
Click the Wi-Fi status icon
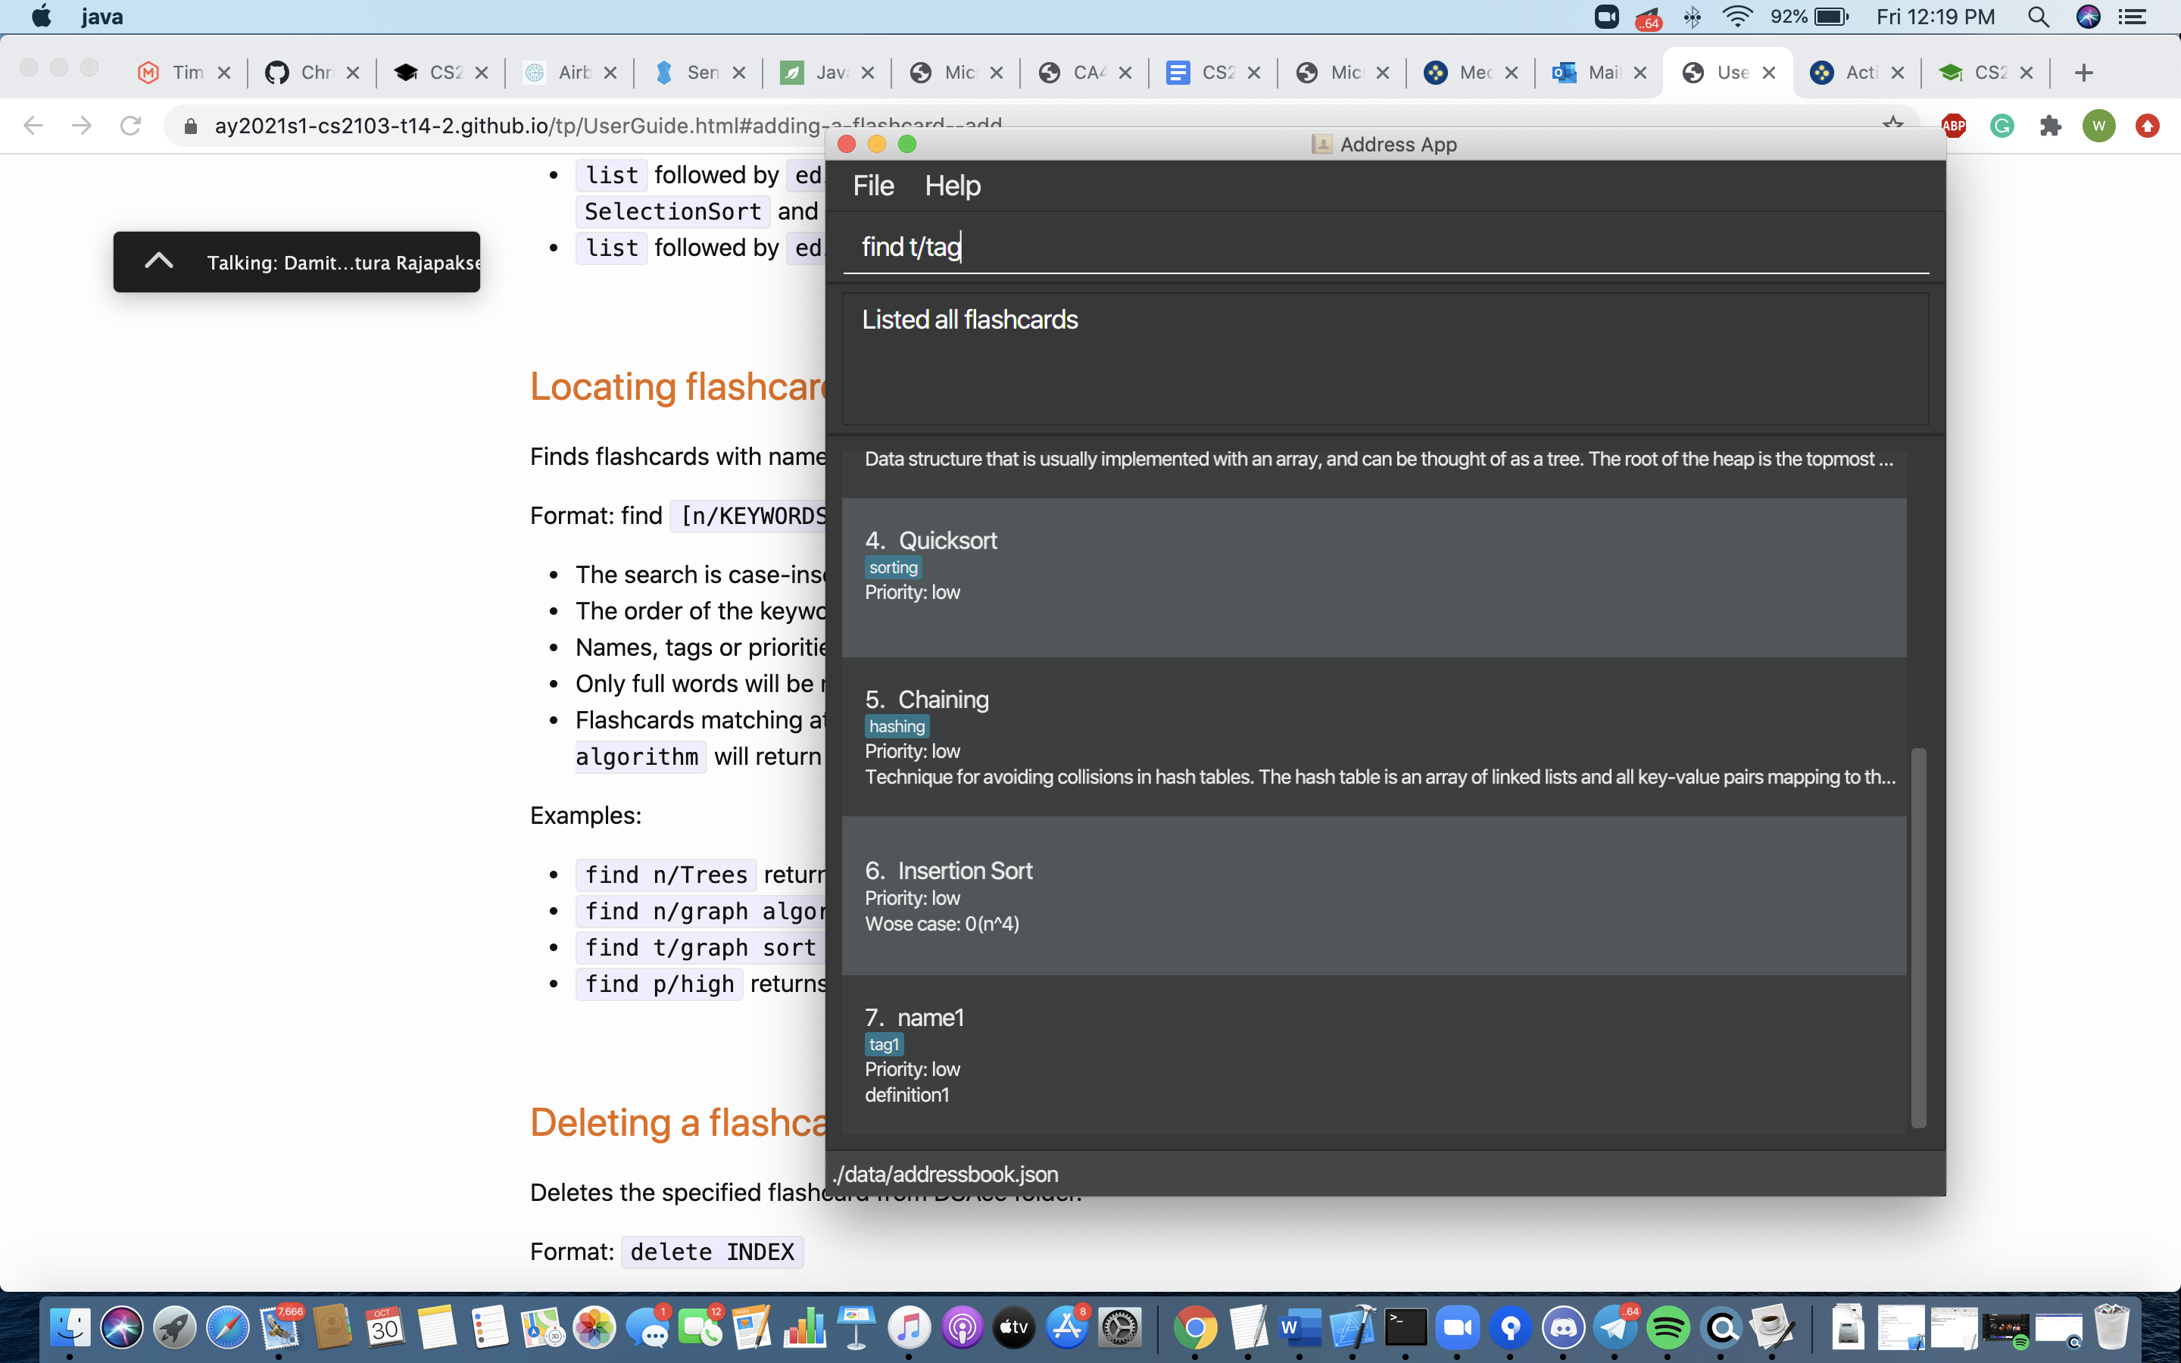click(1736, 17)
